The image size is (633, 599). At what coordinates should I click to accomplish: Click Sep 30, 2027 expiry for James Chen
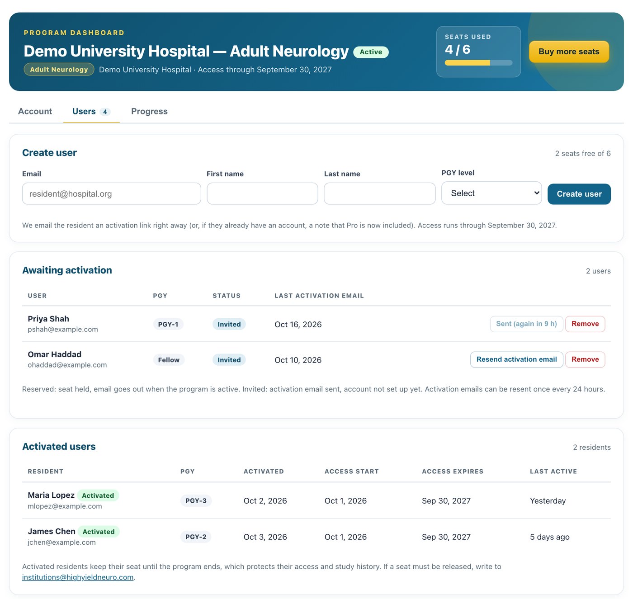point(446,537)
